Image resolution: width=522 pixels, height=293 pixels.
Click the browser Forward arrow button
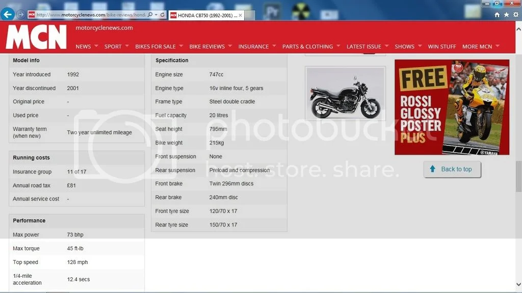(21, 15)
